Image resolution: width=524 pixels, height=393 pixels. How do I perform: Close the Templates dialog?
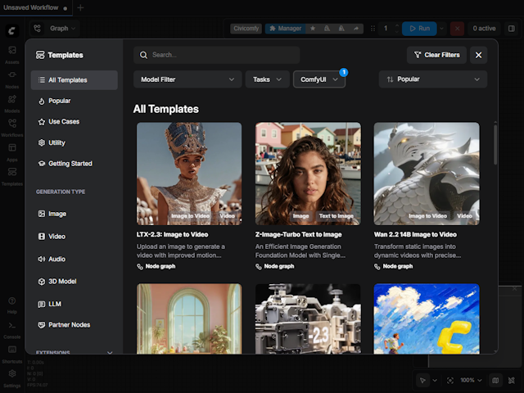(x=478, y=55)
